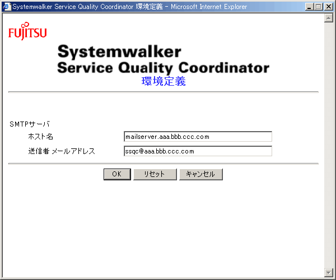Click the vertical scrollbar up arrow
Screen dimensions: 336x280
(329, 17)
